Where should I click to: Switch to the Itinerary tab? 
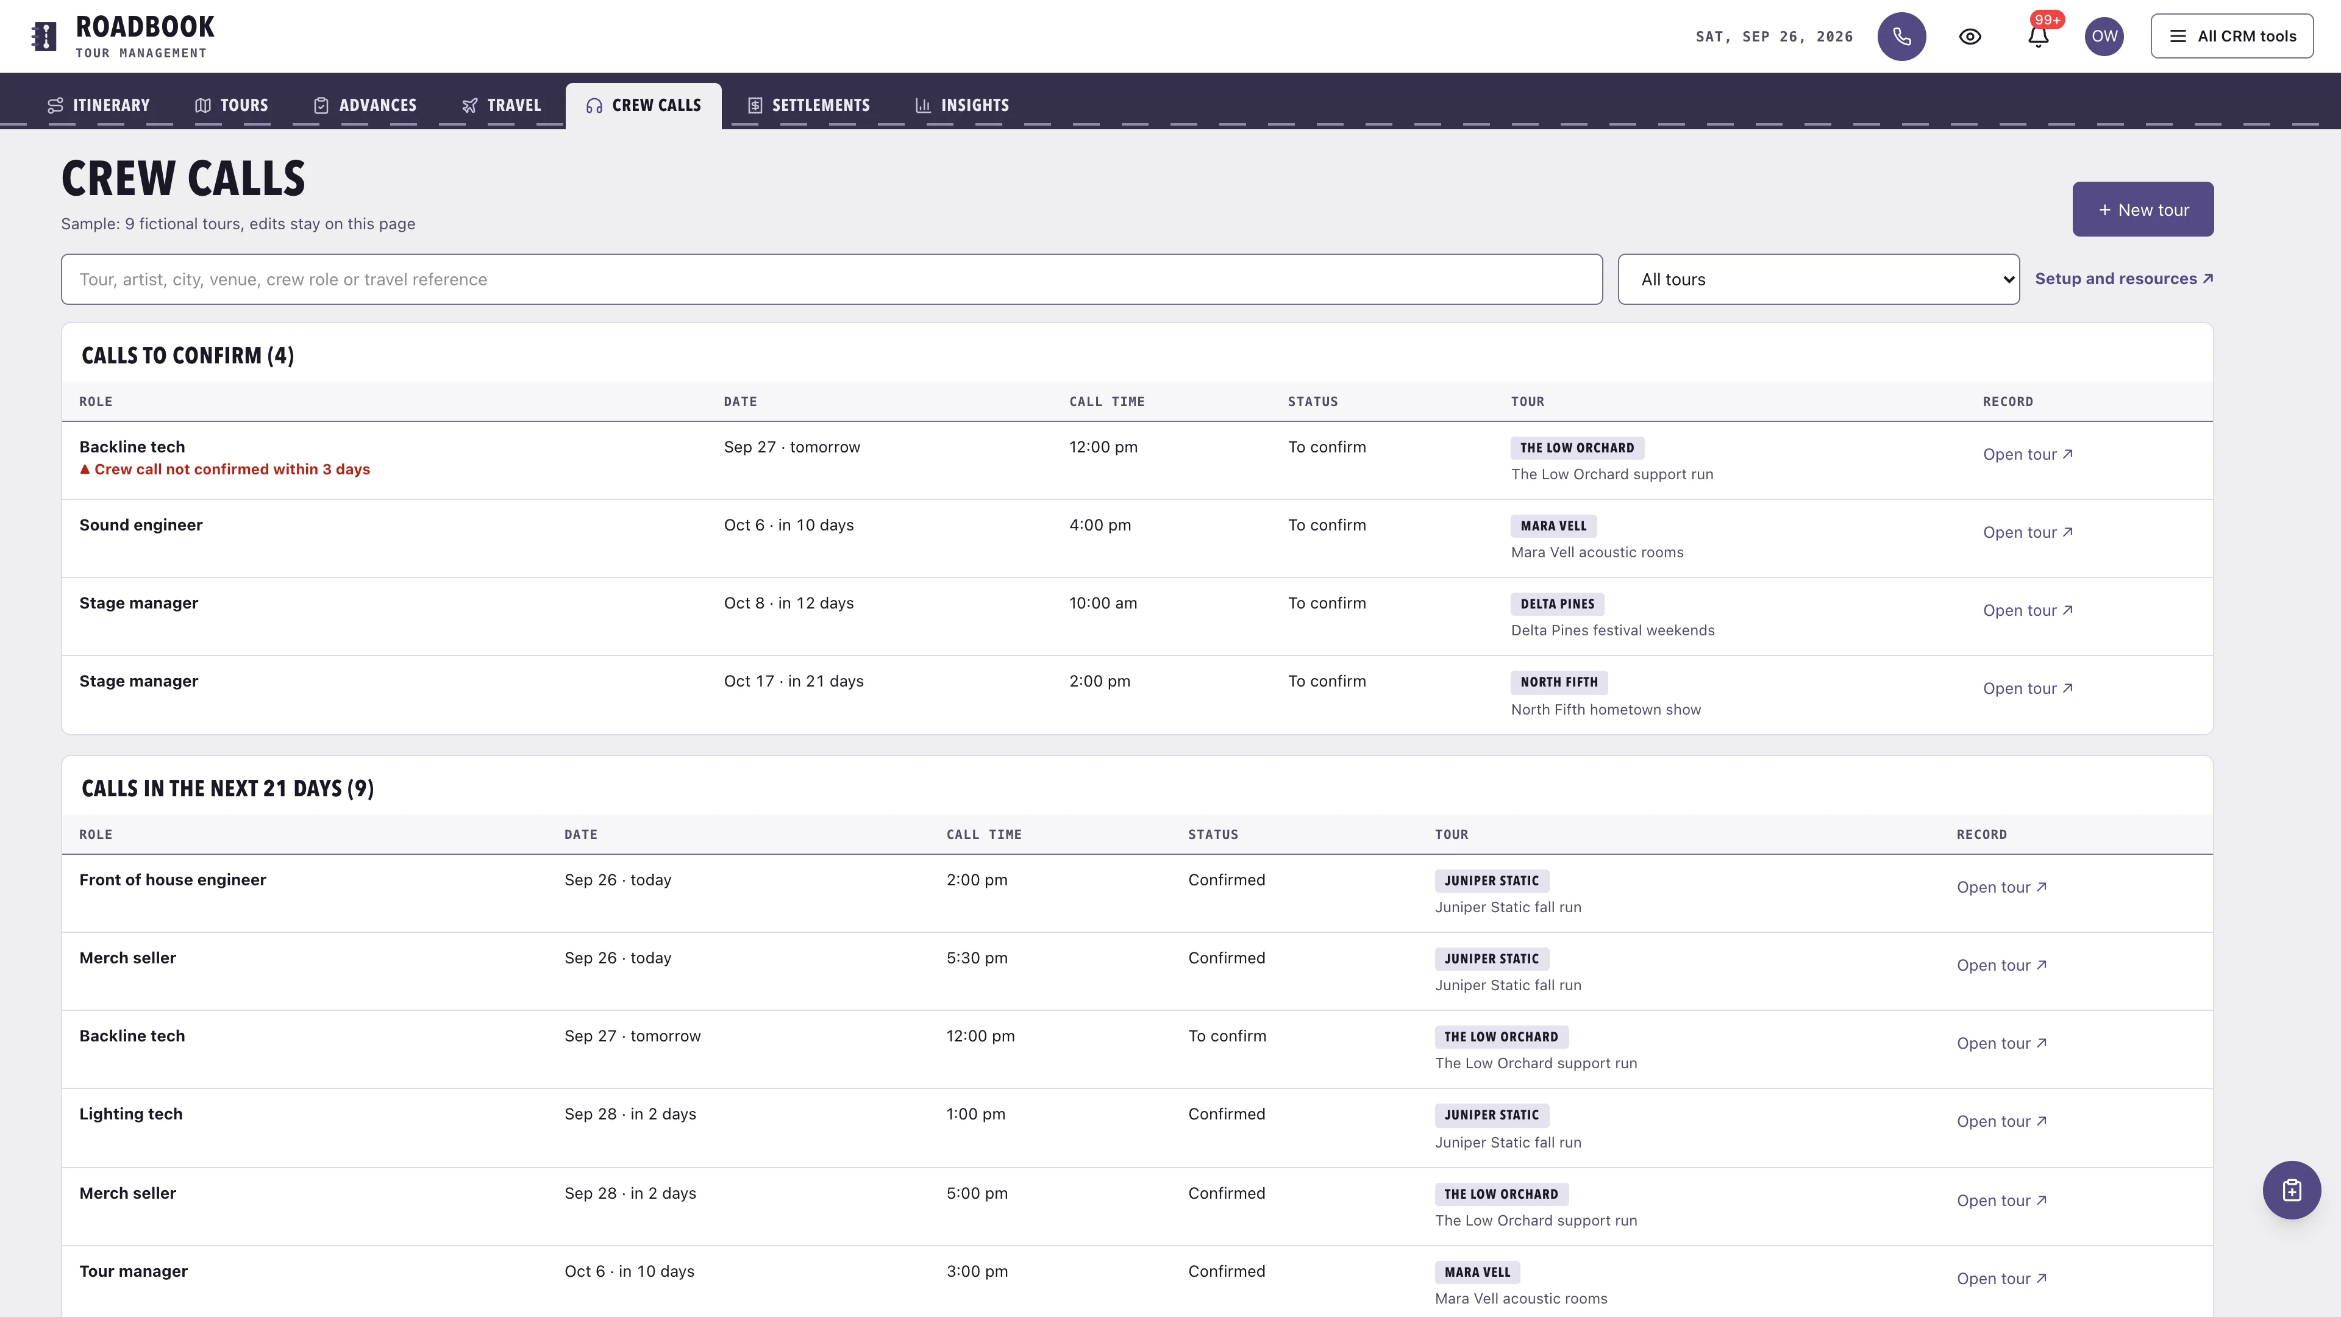99,105
